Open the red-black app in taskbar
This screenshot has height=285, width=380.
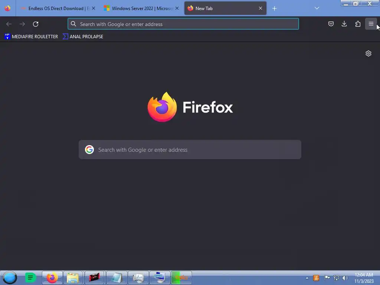(95, 278)
